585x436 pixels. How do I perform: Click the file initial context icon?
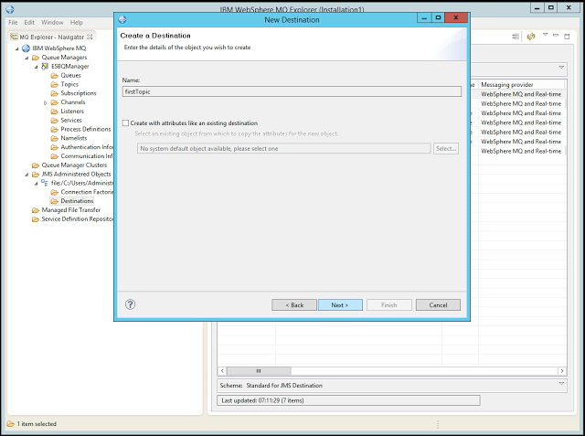[45, 183]
